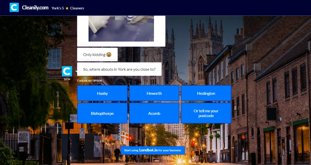
Task: Select Heslington as your area
Action: 206,93
